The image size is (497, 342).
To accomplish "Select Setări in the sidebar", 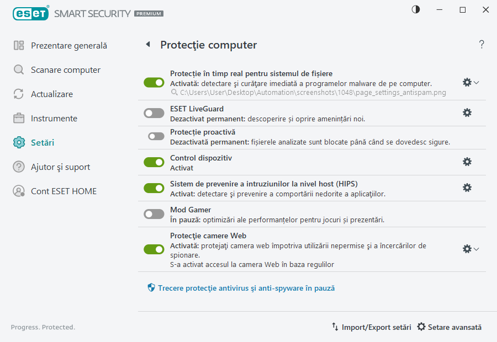I will [50, 142].
